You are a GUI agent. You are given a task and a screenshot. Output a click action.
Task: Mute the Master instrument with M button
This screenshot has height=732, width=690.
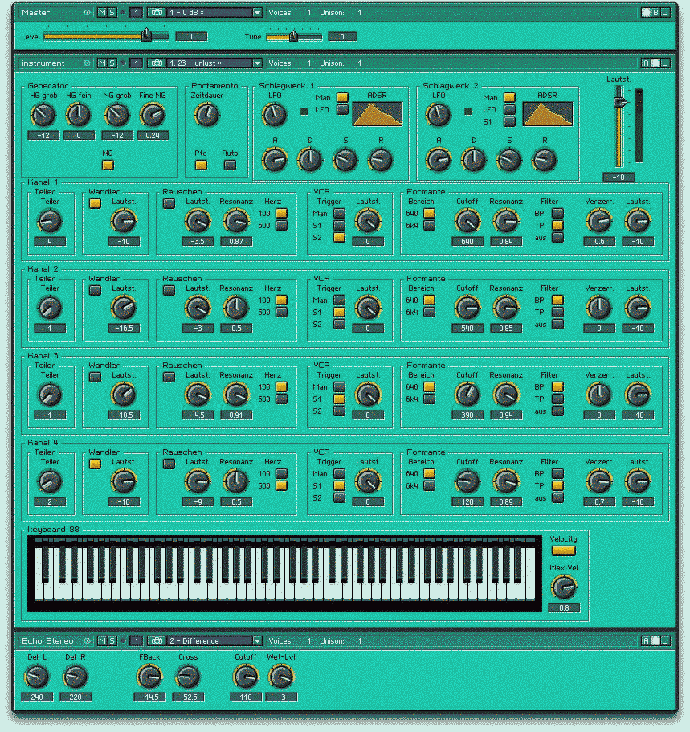pyautogui.click(x=101, y=13)
